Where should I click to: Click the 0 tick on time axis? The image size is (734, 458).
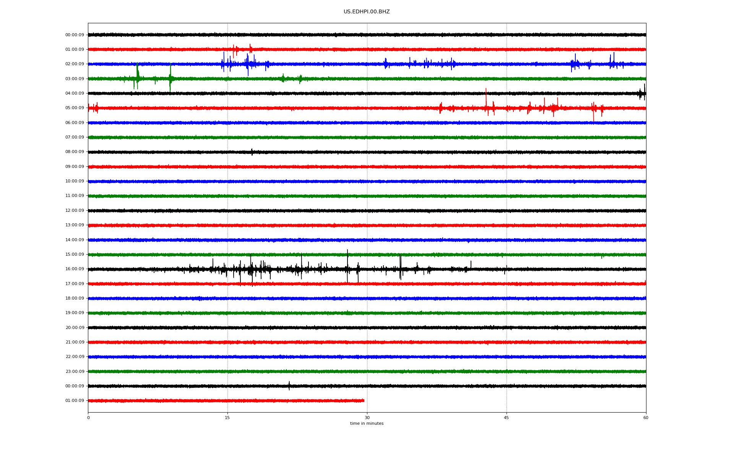(88, 418)
